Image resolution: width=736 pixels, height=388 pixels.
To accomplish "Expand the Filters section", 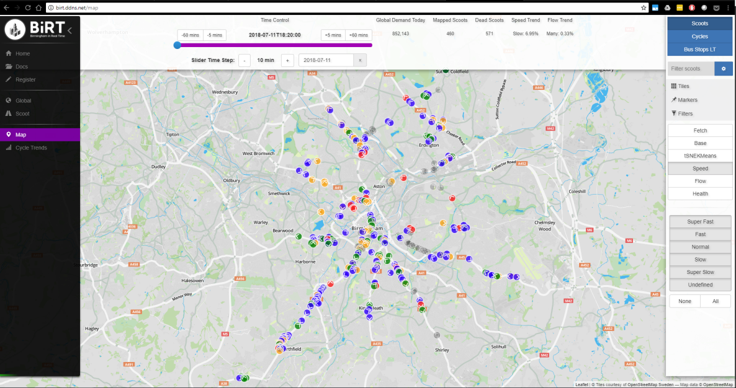I will click(682, 113).
